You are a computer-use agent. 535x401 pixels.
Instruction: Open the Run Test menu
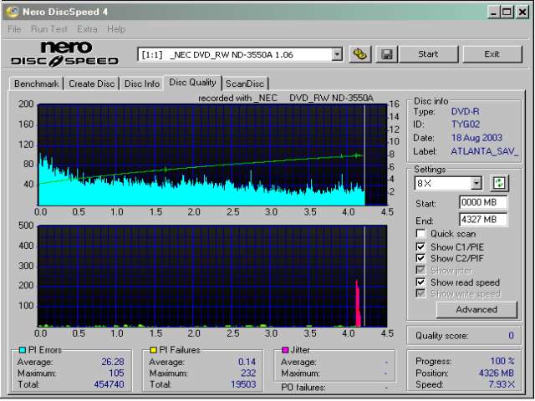click(48, 29)
